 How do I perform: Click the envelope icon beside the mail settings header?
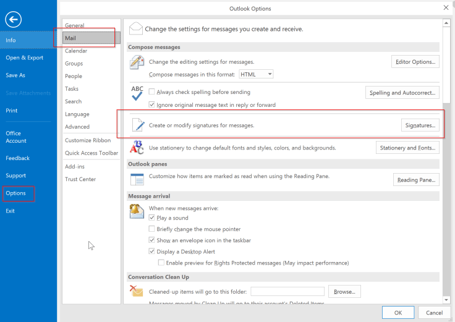click(135, 28)
